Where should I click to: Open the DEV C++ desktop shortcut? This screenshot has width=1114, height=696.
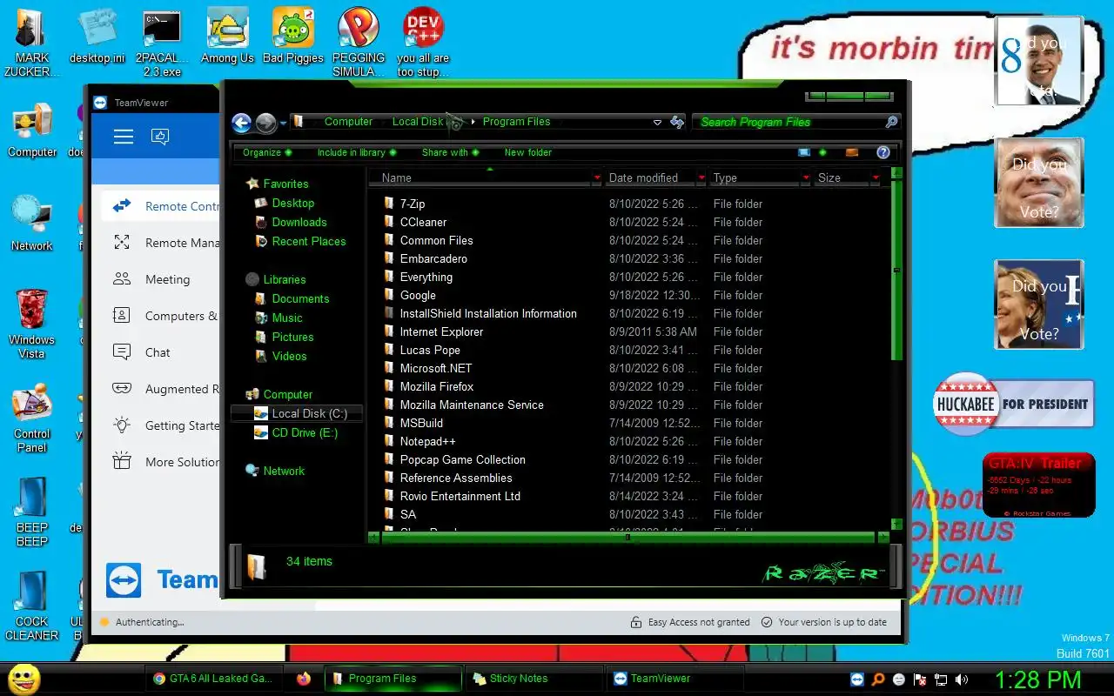(424, 42)
